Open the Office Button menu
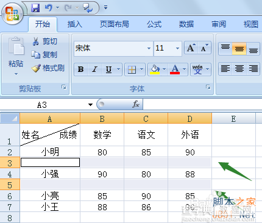Viewport: 262px width, 223px height. (x=12, y=14)
